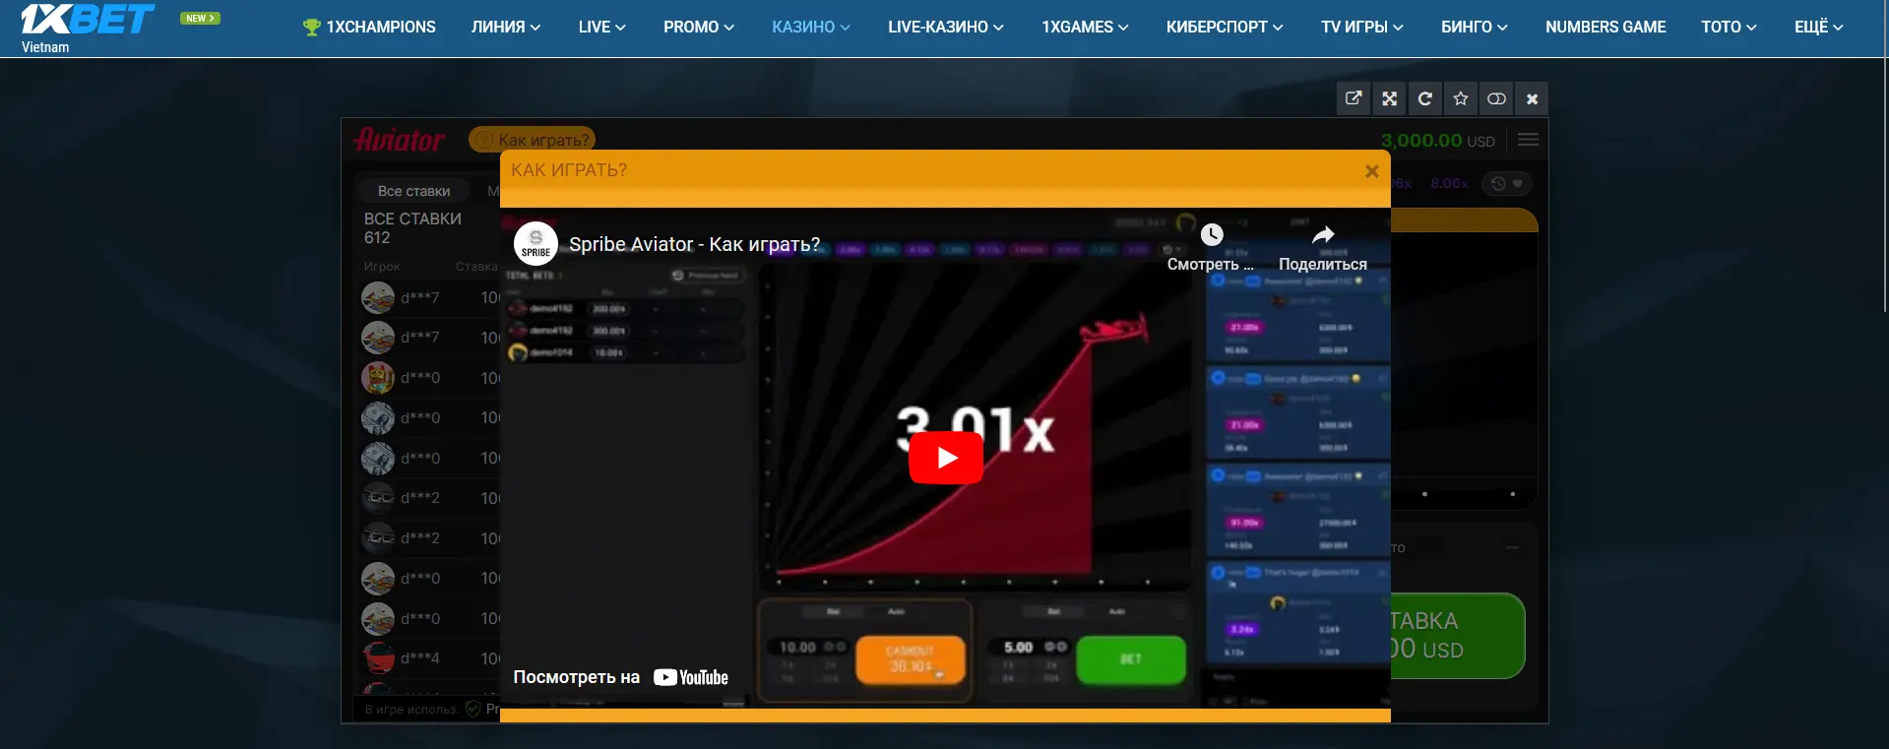Viewport: 1889px width, 749px height.
Task: Click the 3,000.00 USD balance
Action: [x=1437, y=141]
